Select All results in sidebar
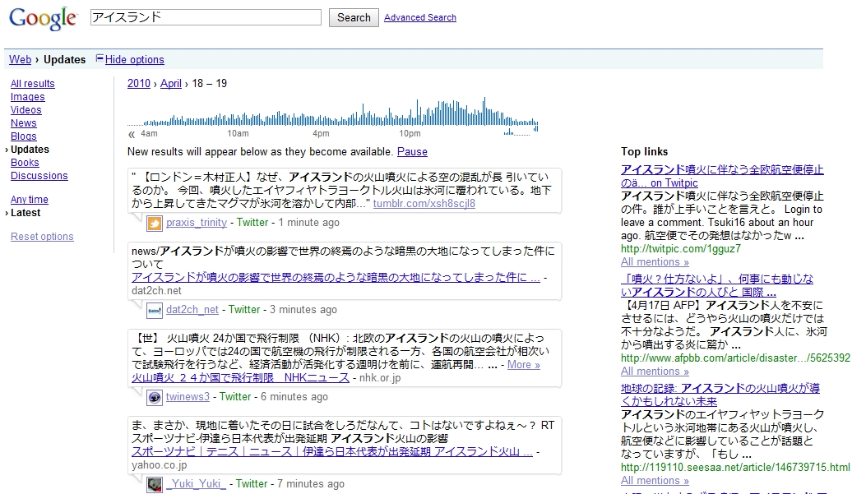 click(33, 84)
